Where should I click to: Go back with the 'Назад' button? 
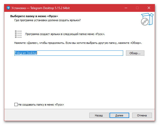pyautogui.click(x=99, y=115)
